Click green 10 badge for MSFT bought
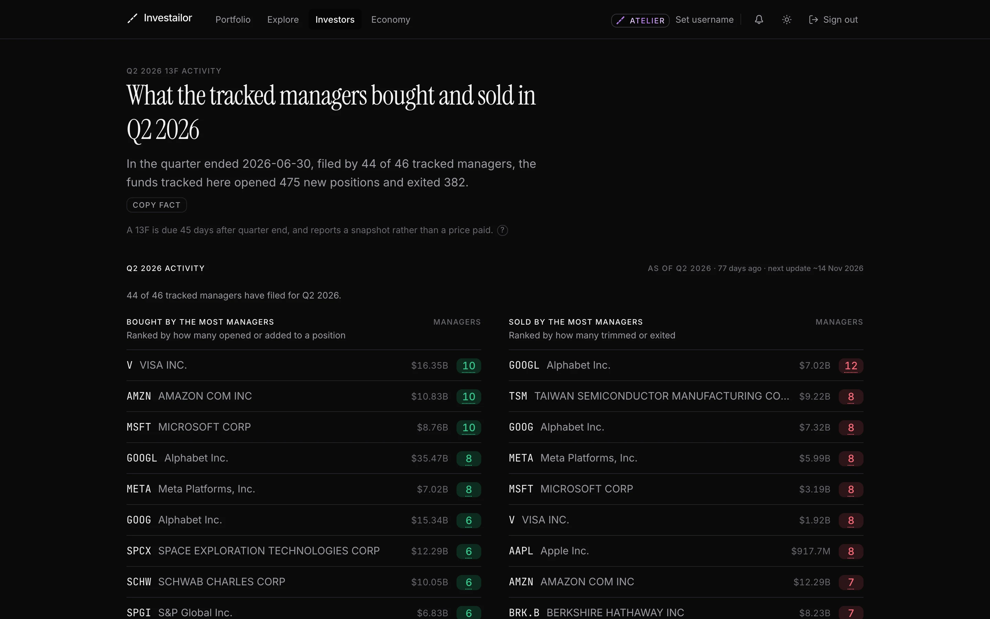Screen dimensions: 990x619 469,427
